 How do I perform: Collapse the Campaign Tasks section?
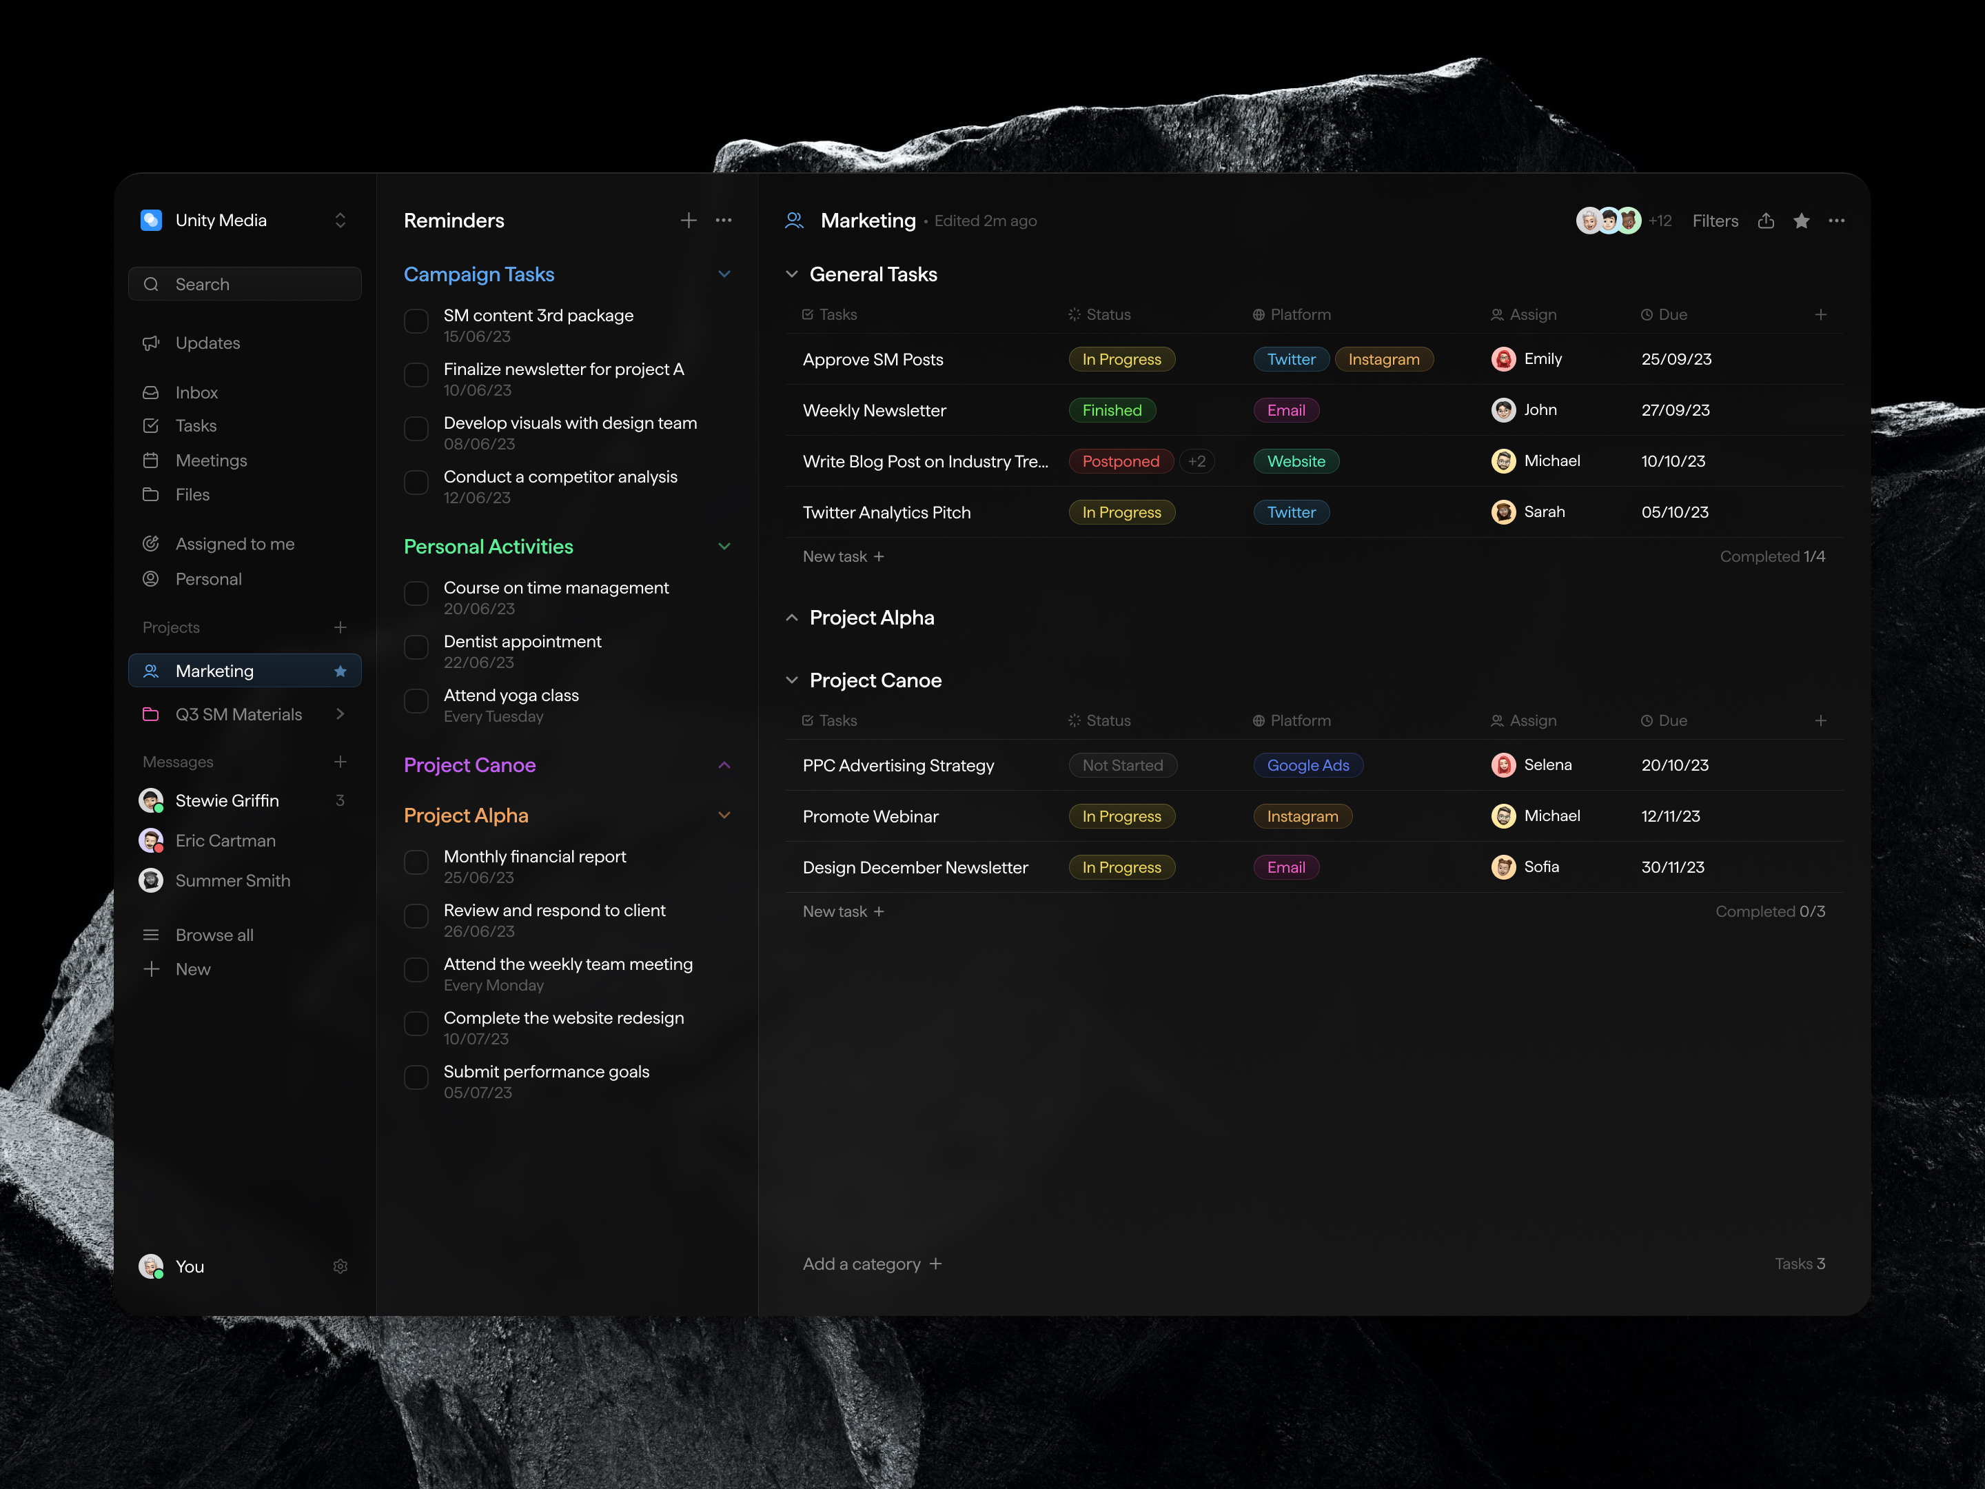(724, 274)
